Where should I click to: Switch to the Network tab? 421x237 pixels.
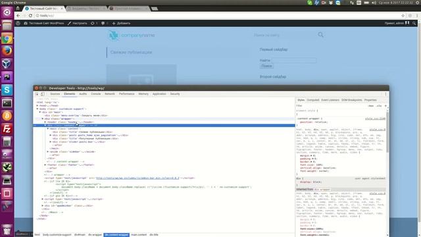point(110,94)
